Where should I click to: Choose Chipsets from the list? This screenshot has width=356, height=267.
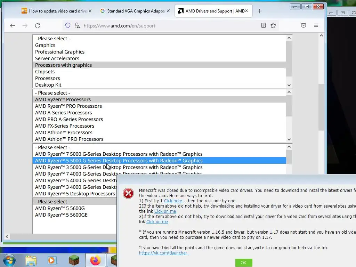coord(159,72)
